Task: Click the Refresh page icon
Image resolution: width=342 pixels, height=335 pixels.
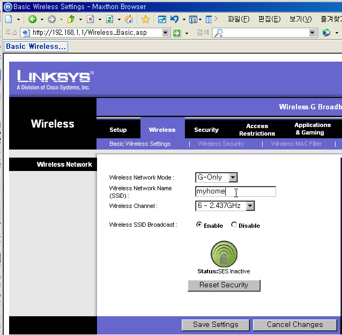Action: tap(109, 19)
